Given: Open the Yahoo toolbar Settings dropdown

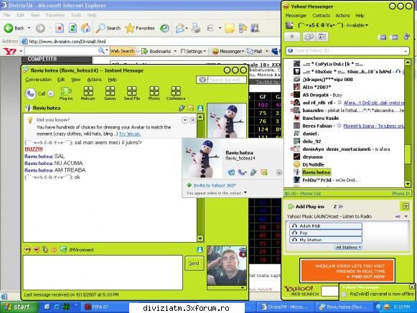Looking at the screenshot, I should pyautogui.click(x=193, y=51).
